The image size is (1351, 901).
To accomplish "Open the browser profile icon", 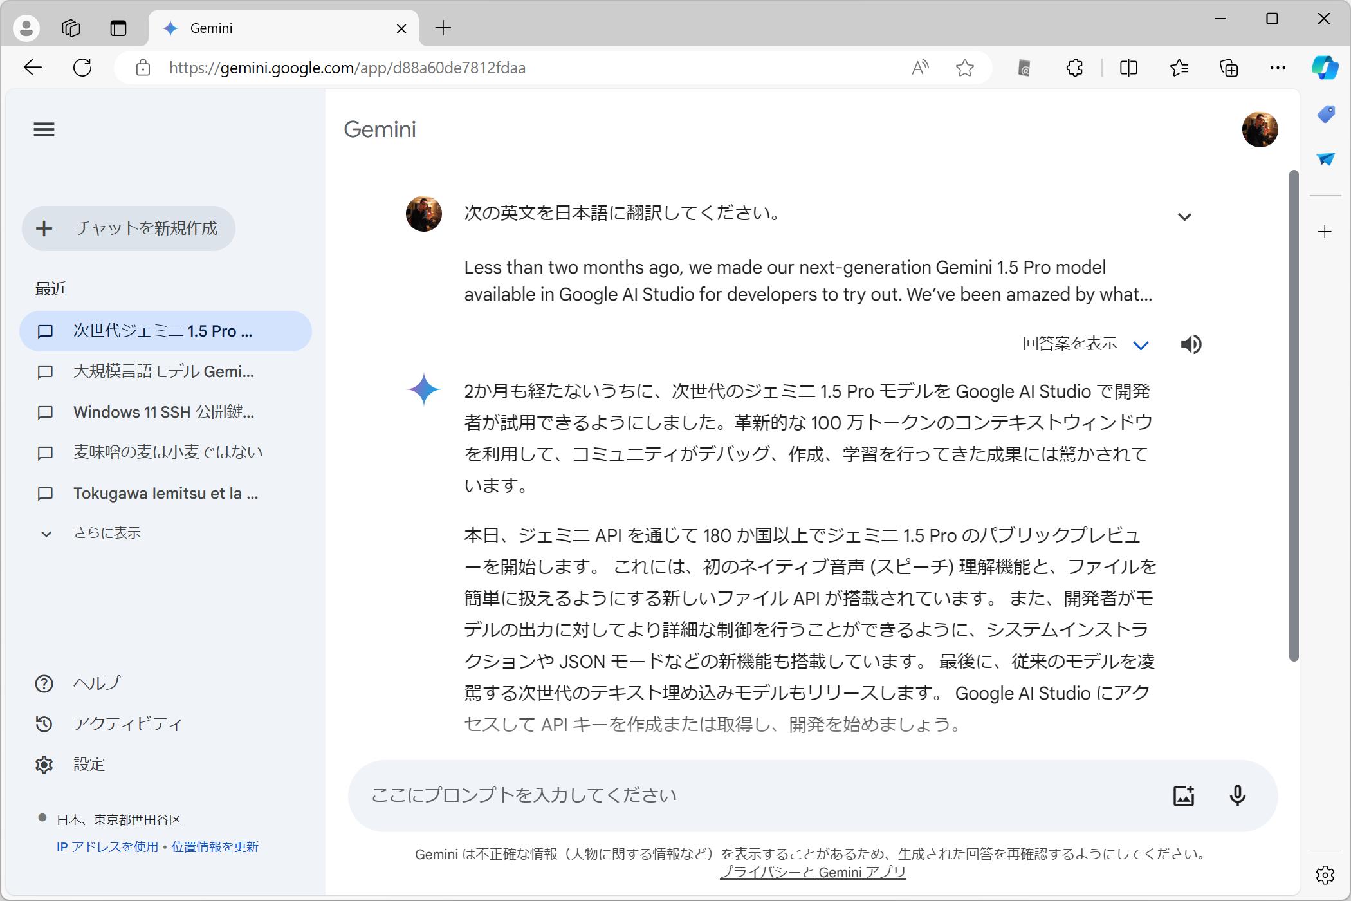I will 26,28.
